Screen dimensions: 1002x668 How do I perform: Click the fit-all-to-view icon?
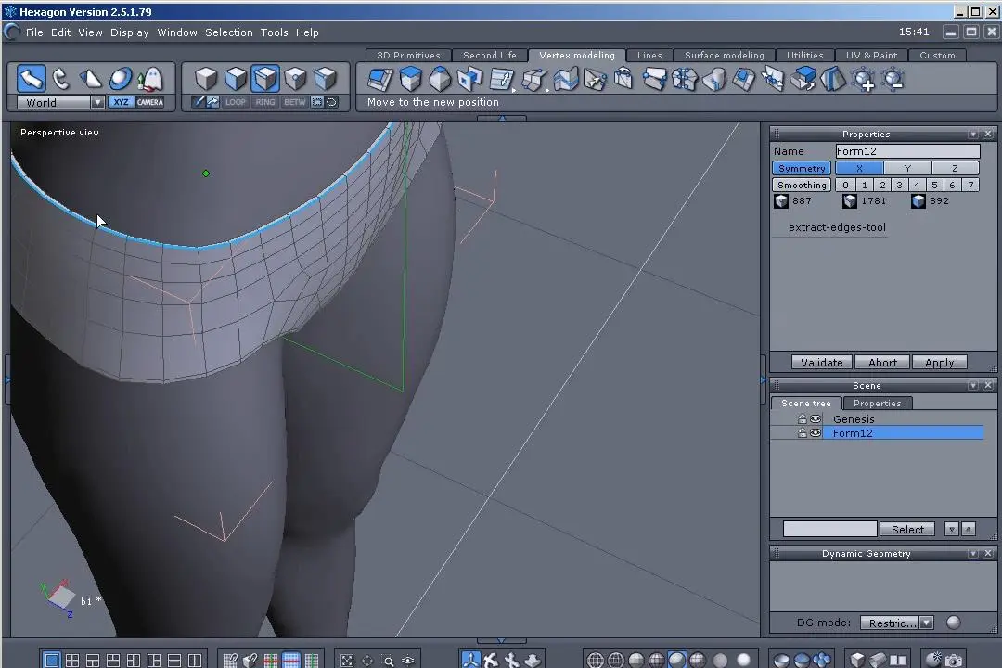[346, 661]
